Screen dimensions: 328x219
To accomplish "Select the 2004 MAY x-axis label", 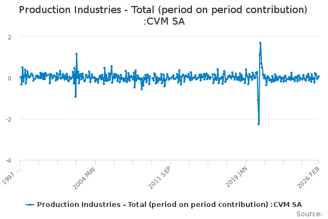I will 85,177.
